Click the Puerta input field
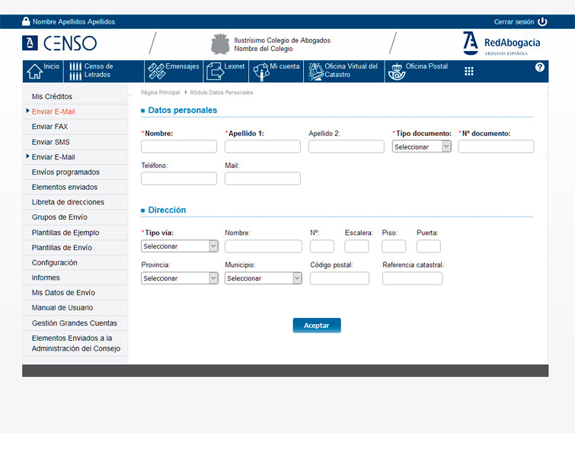 tap(428, 246)
